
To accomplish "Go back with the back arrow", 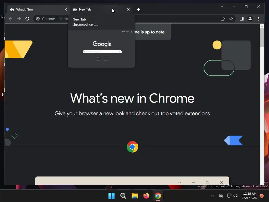I will pyautogui.click(x=11, y=19).
